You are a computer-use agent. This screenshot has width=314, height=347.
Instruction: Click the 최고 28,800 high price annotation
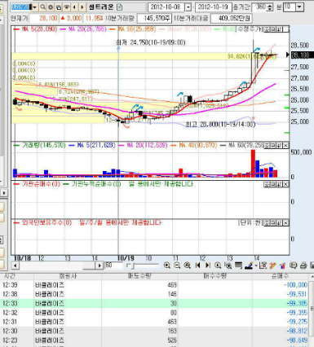point(220,125)
